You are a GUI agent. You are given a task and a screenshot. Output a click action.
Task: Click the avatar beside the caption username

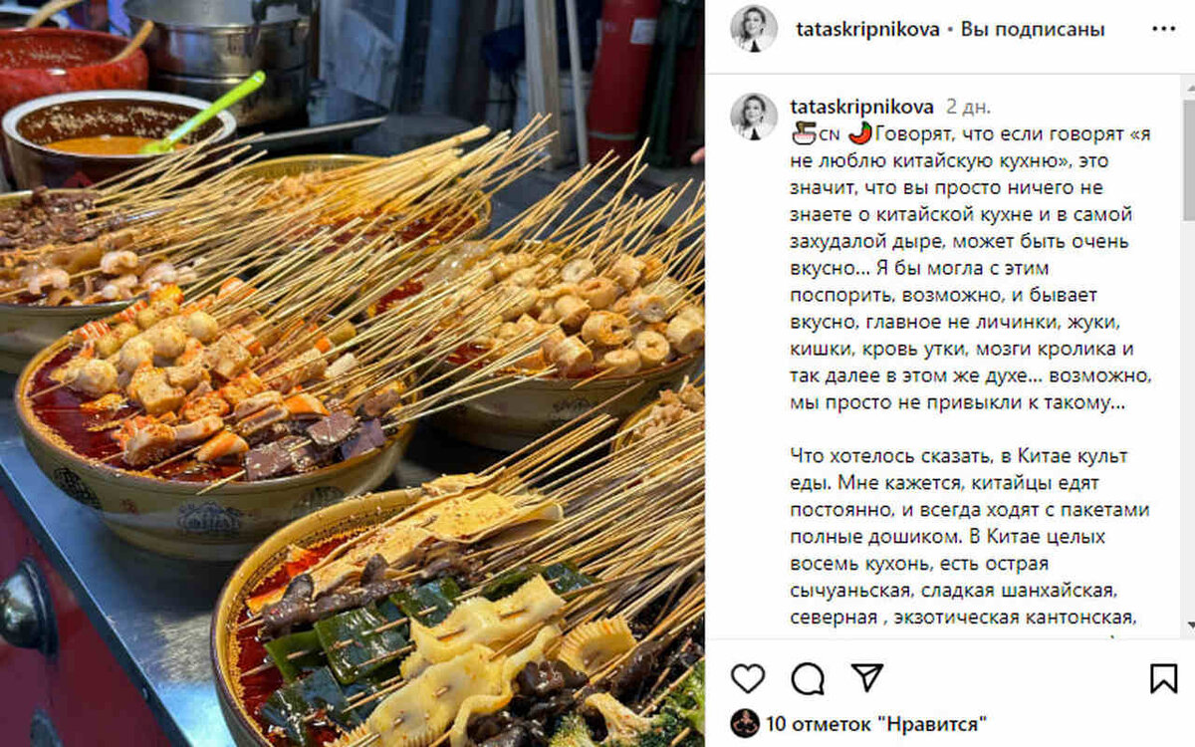[x=754, y=117]
